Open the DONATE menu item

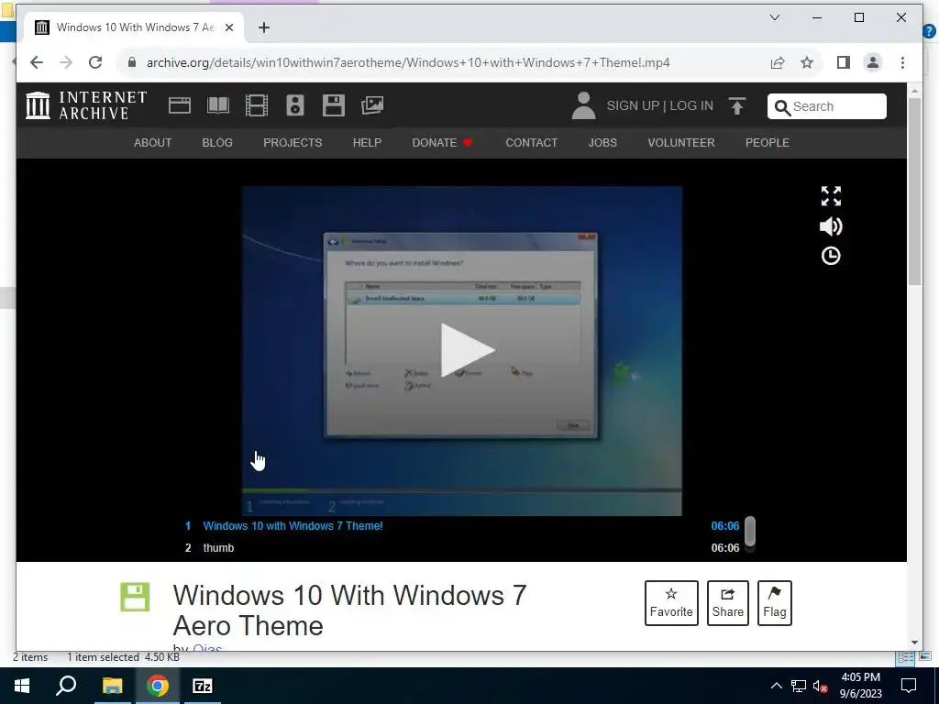(x=442, y=142)
